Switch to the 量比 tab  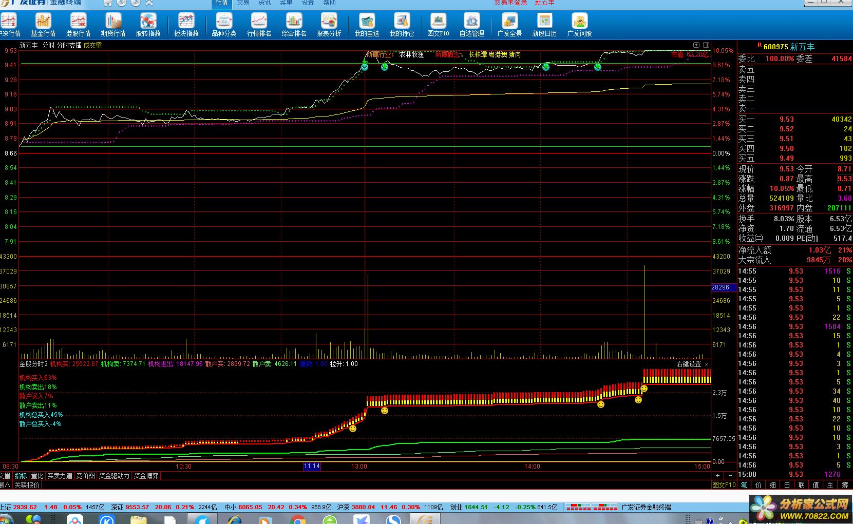pyautogui.click(x=37, y=476)
